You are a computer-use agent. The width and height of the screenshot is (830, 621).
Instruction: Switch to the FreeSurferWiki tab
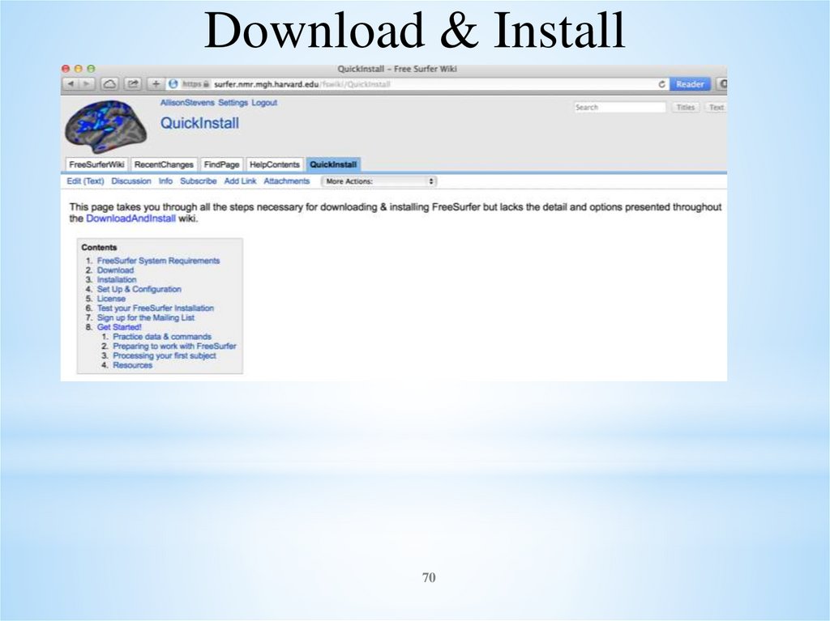97,164
